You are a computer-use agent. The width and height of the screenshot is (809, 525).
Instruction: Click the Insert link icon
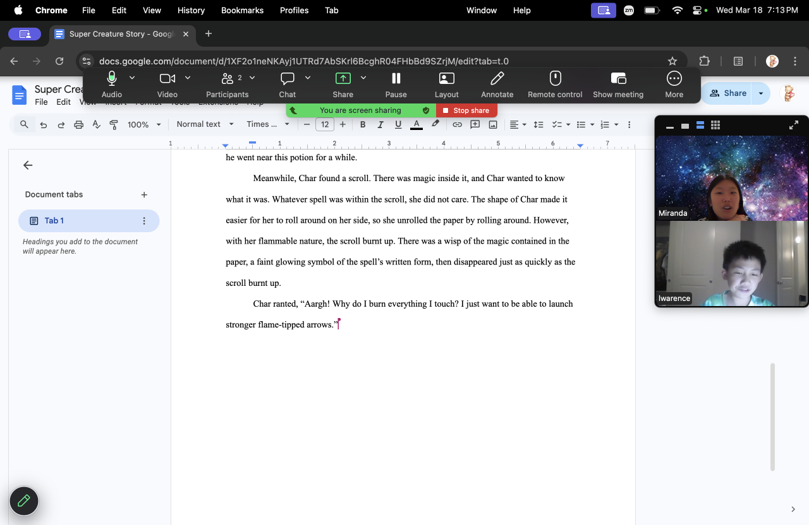coord(457,125)
